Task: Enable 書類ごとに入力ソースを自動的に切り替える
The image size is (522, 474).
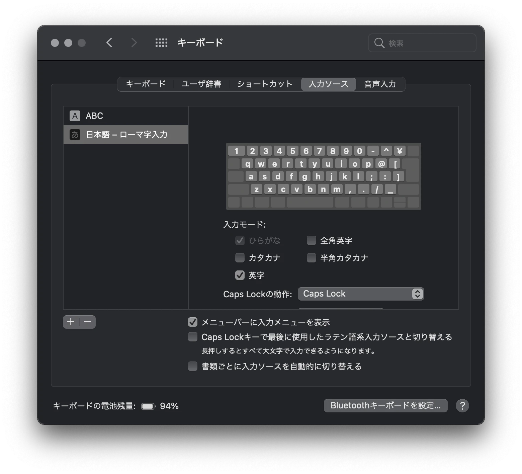Action: click(x=193, y=366)
